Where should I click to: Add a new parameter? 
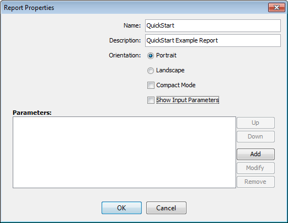tap(255, 154)
